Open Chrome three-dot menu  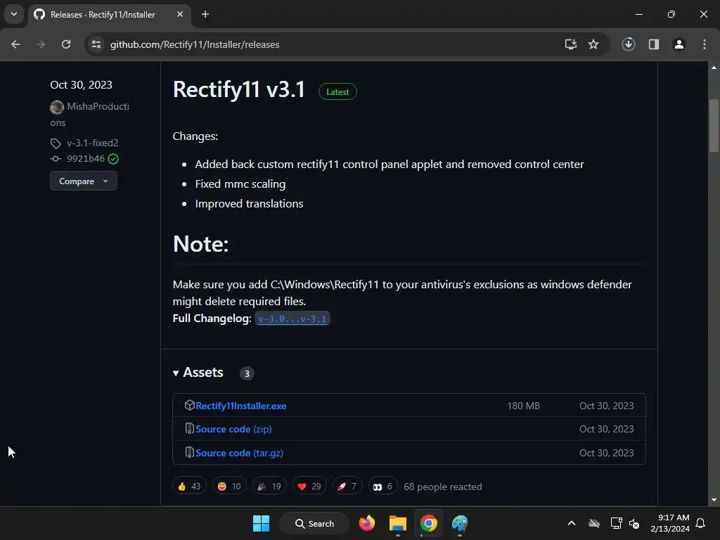point(705,44)
